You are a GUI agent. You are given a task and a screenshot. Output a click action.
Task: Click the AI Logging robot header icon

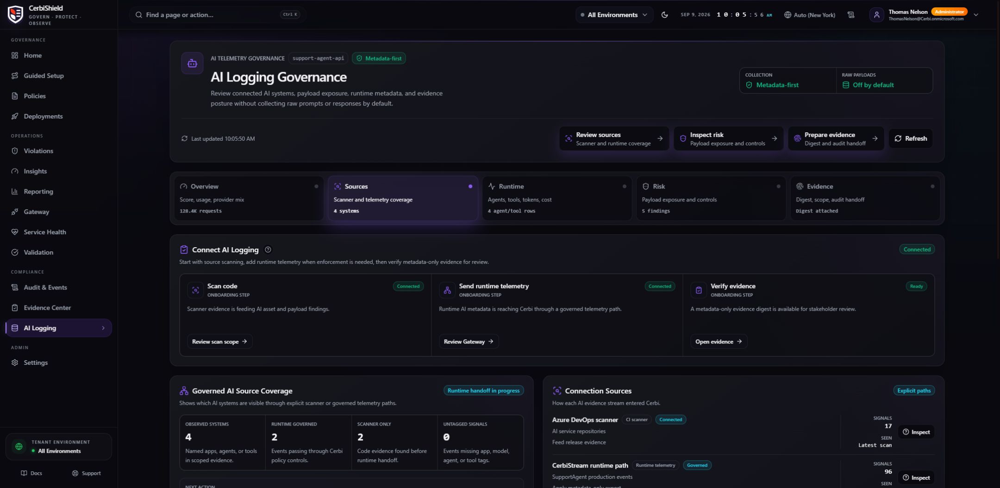pos(192,63)
